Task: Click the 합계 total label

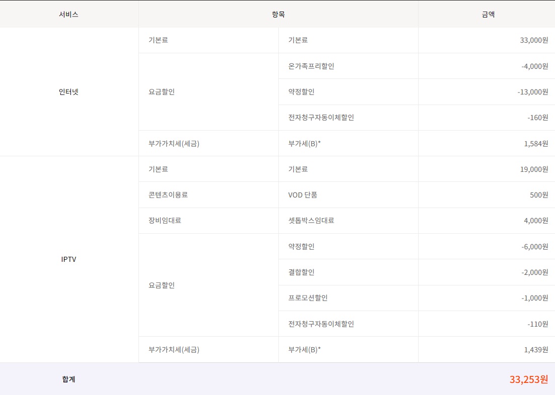Action: coord(68,379)
